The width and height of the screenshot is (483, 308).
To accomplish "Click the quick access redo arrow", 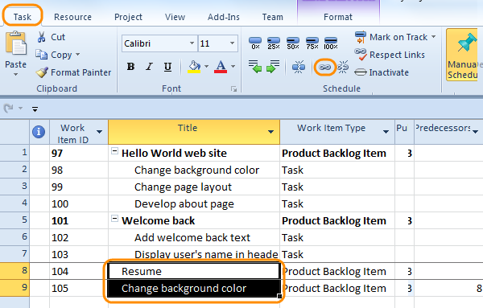I will click(x=8, y=109).
